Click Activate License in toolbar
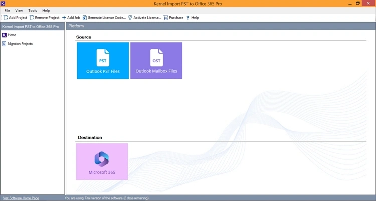The image size is (376, 201). 145,18
